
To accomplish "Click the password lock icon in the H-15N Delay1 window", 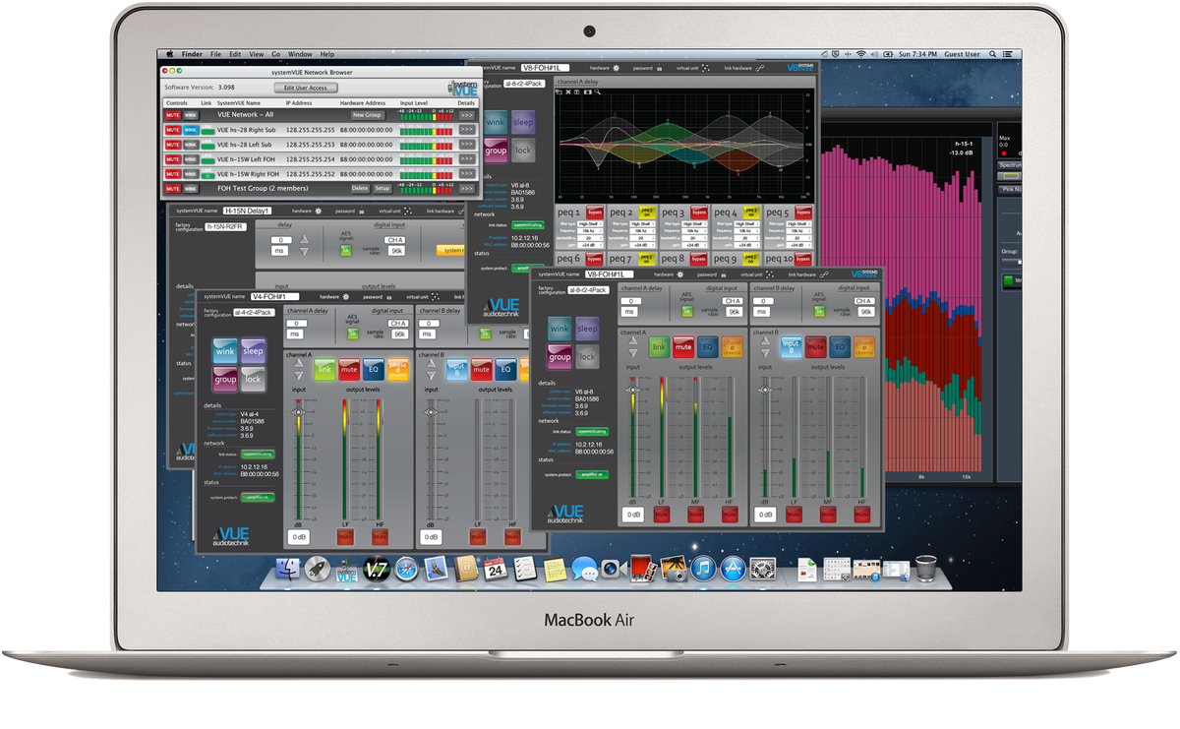I will (360, 211).
